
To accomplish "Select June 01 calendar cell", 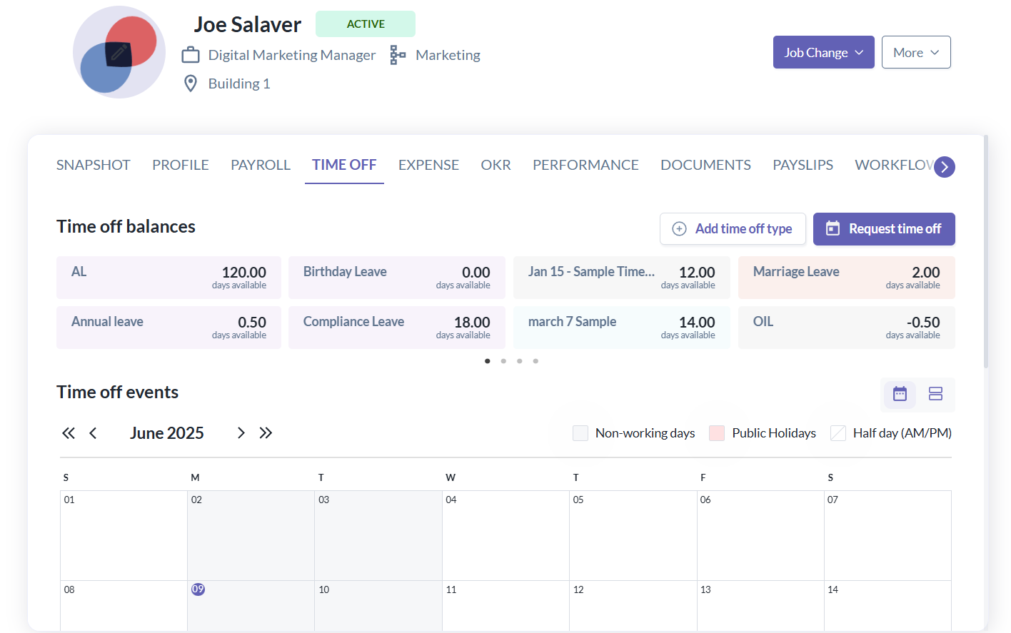I will point(124,535).
